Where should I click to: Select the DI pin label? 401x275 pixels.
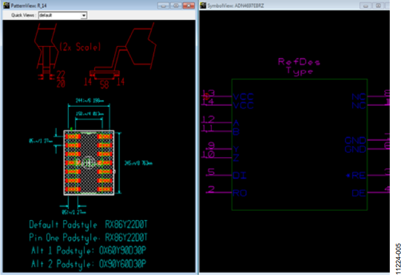point(239,175)
